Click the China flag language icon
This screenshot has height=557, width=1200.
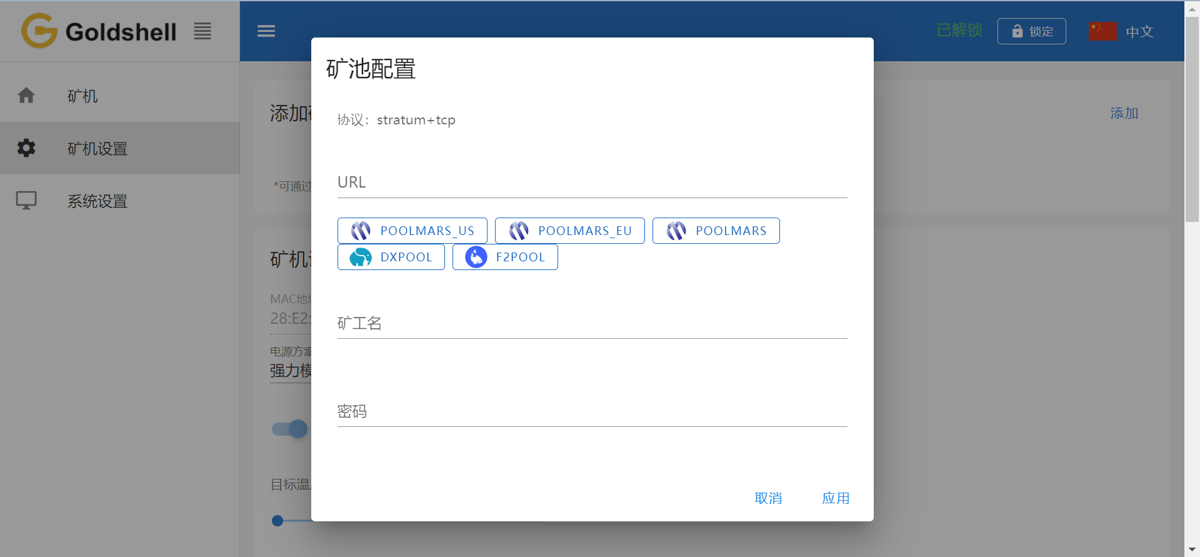[x=1102, y=31]
